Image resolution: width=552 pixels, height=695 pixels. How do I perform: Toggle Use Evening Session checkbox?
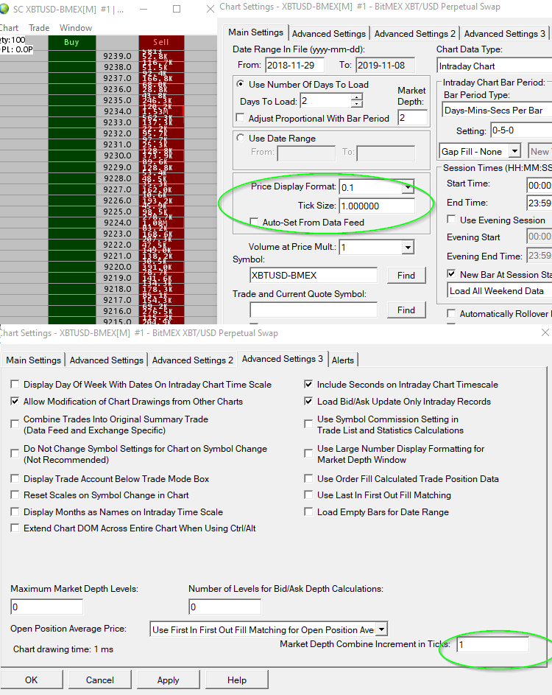[x=451, y=220]
